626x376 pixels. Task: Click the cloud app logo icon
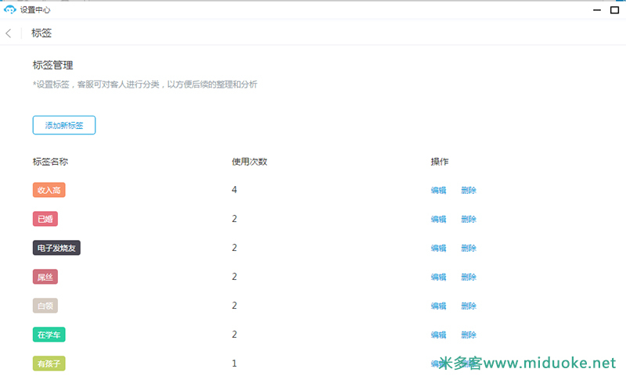10,10
